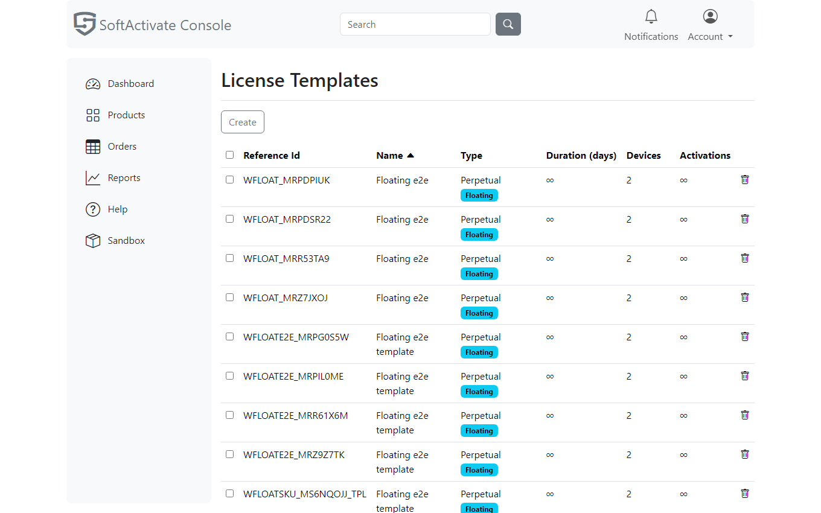Viewport: 821px width, 513px height.
Task: Sort by the Devices column header
Action: tap(644, 156)
